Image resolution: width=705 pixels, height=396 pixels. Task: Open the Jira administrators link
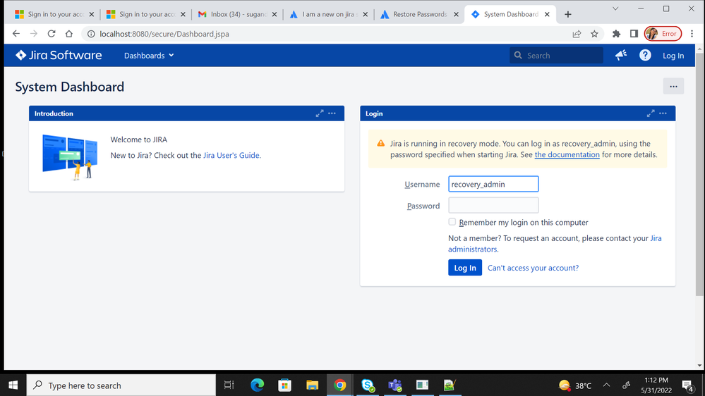(555, 243)
